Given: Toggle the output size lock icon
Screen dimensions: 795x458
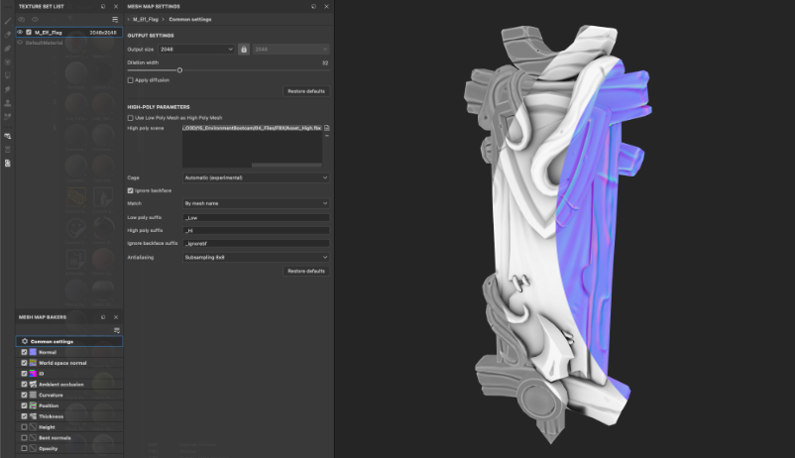Looking at the screenshot, I should (244, 50).
